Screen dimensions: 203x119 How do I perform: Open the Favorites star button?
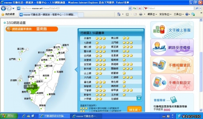(8, 14)
